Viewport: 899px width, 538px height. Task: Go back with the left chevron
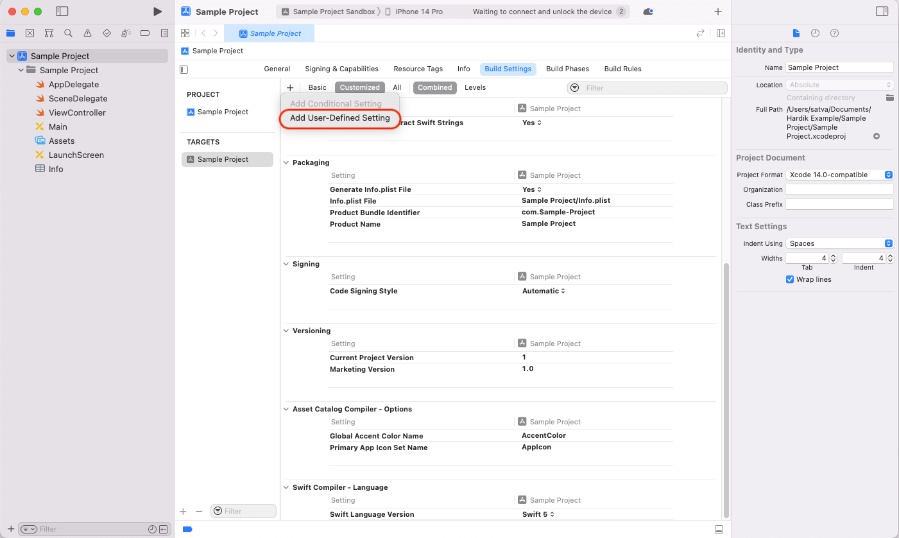pyautogui.click(x=203, y=33)
